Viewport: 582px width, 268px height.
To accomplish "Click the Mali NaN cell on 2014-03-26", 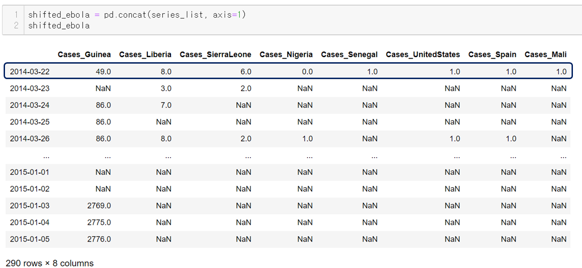I will coord(559,139).
